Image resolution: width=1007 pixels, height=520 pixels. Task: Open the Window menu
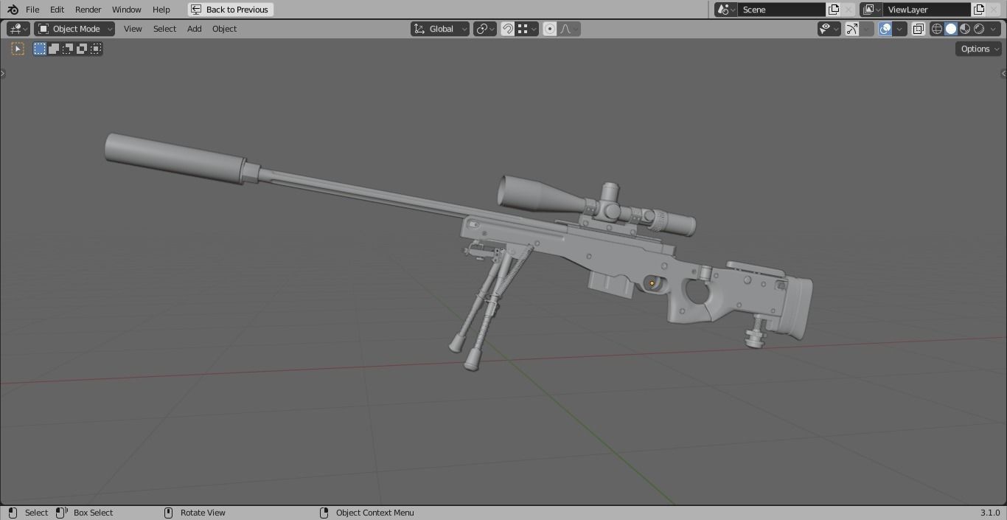(x=126, y=10)
